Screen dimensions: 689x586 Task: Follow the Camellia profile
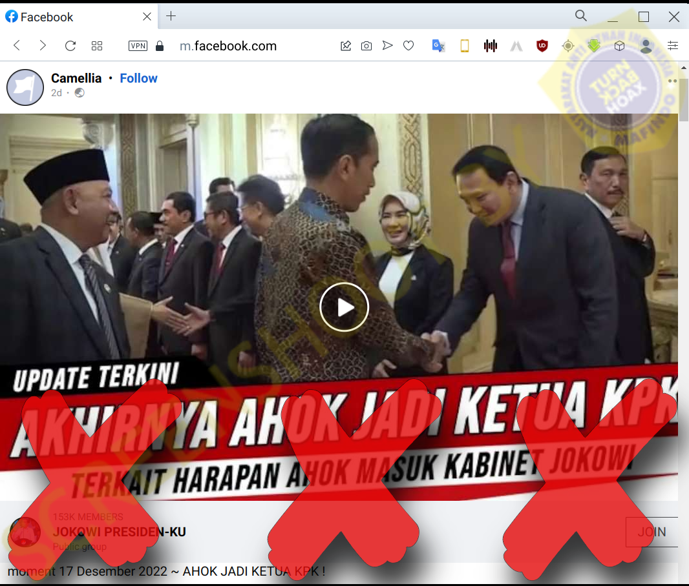(x=138, y=78)
